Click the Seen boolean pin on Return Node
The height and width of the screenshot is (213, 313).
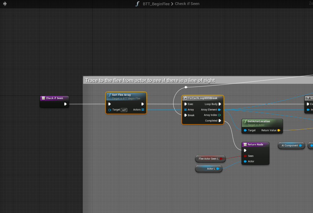(x=245, y=156)
